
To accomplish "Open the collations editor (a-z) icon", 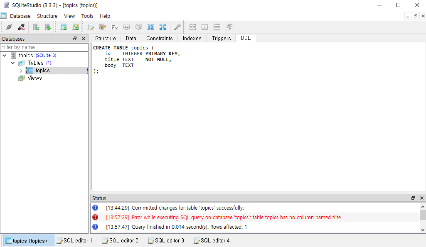I will [x=127, y=27].
